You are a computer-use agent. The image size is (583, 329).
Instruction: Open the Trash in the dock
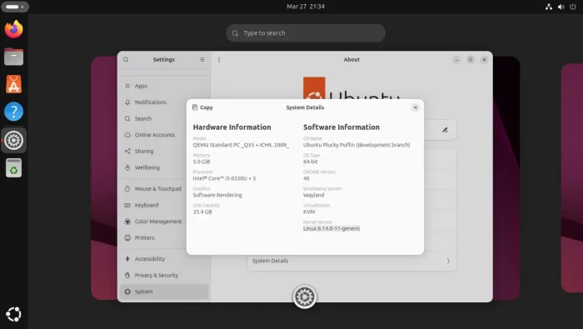14,168
